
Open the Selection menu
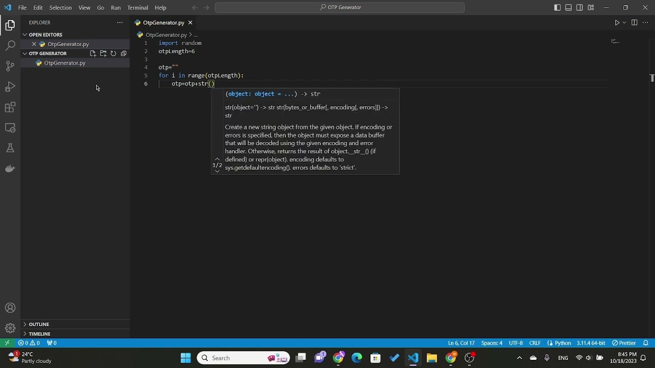[60, 8]
